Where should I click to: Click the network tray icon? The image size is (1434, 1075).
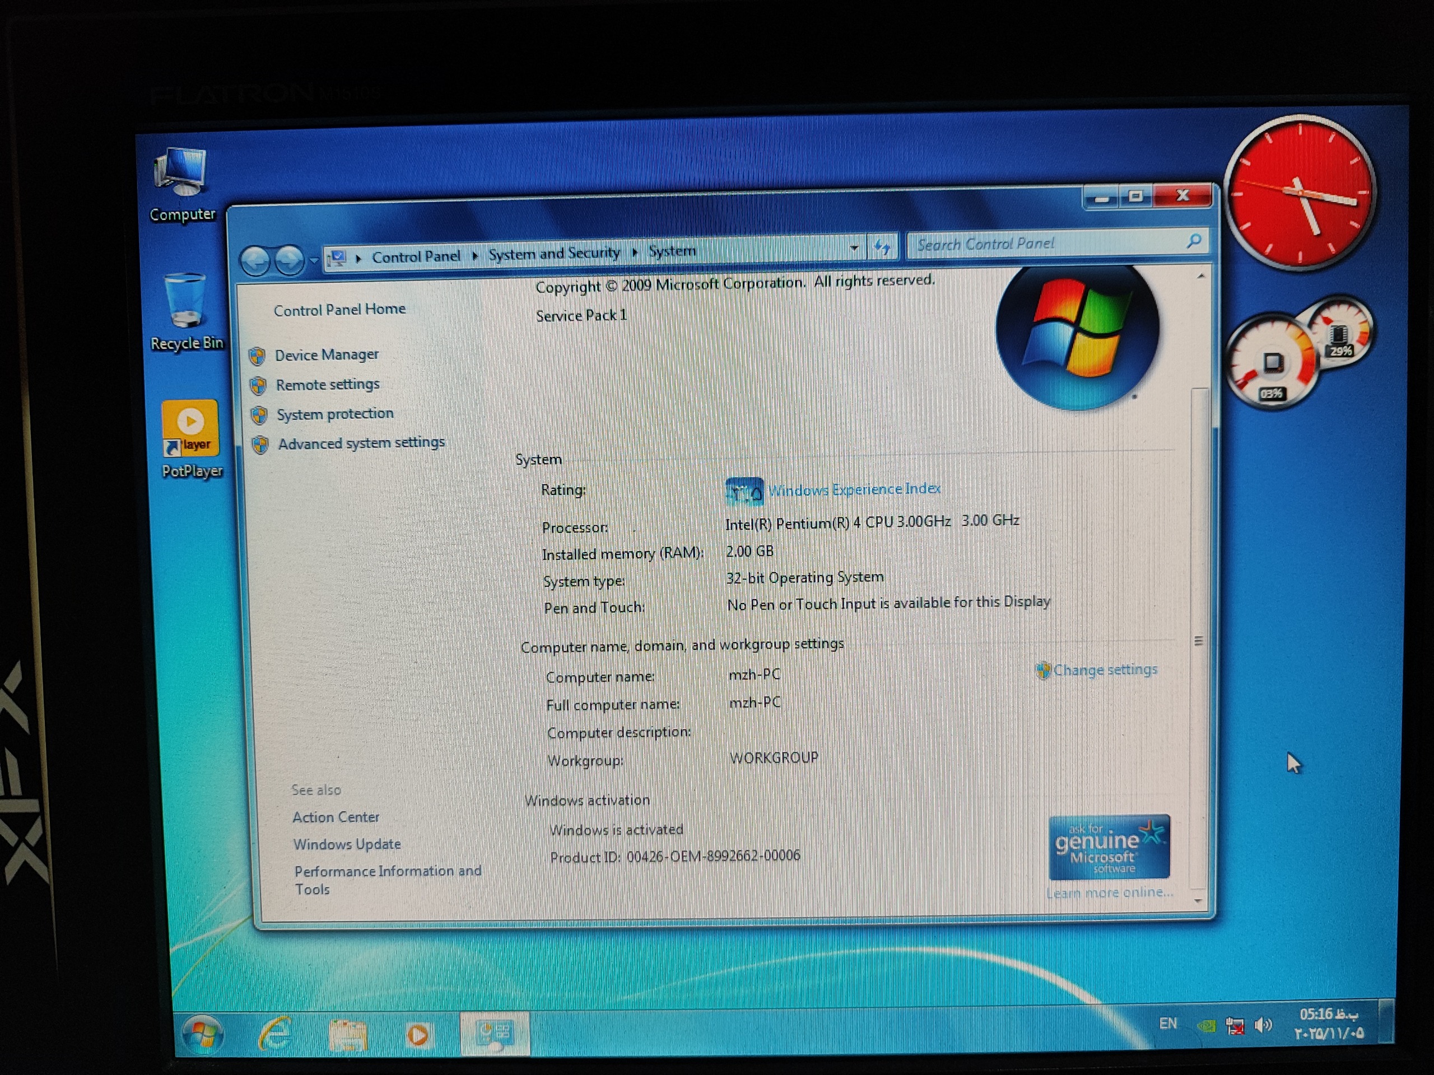coord(1235,1026)
